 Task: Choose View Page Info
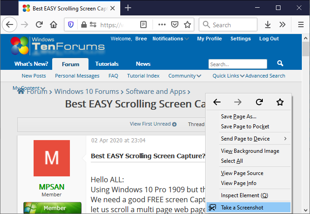249,183
